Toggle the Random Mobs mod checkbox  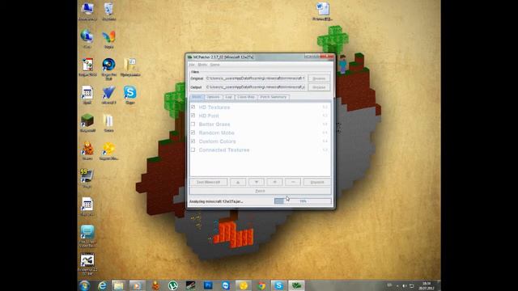(193, 133)
